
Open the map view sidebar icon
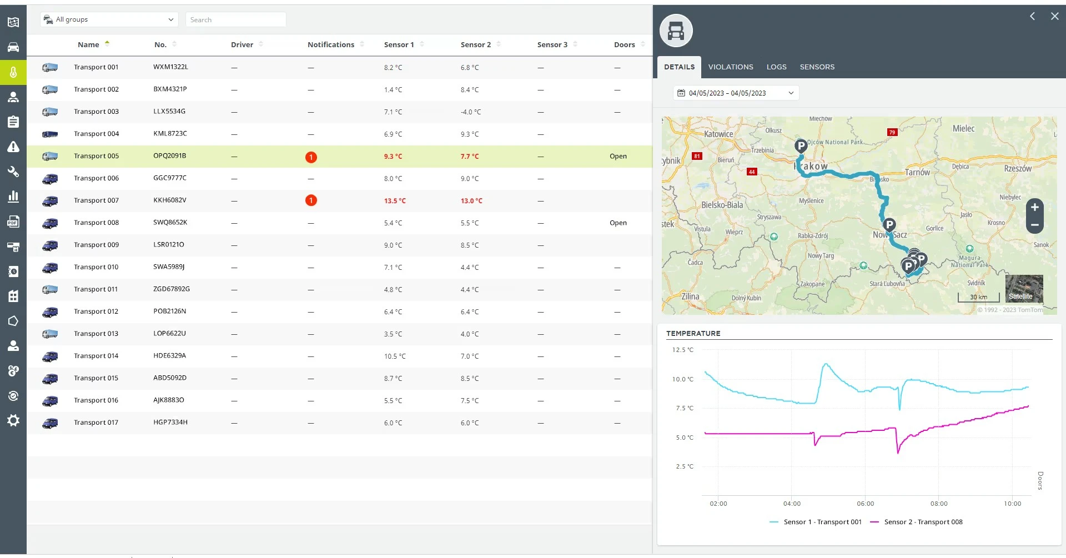click(13, 22)
